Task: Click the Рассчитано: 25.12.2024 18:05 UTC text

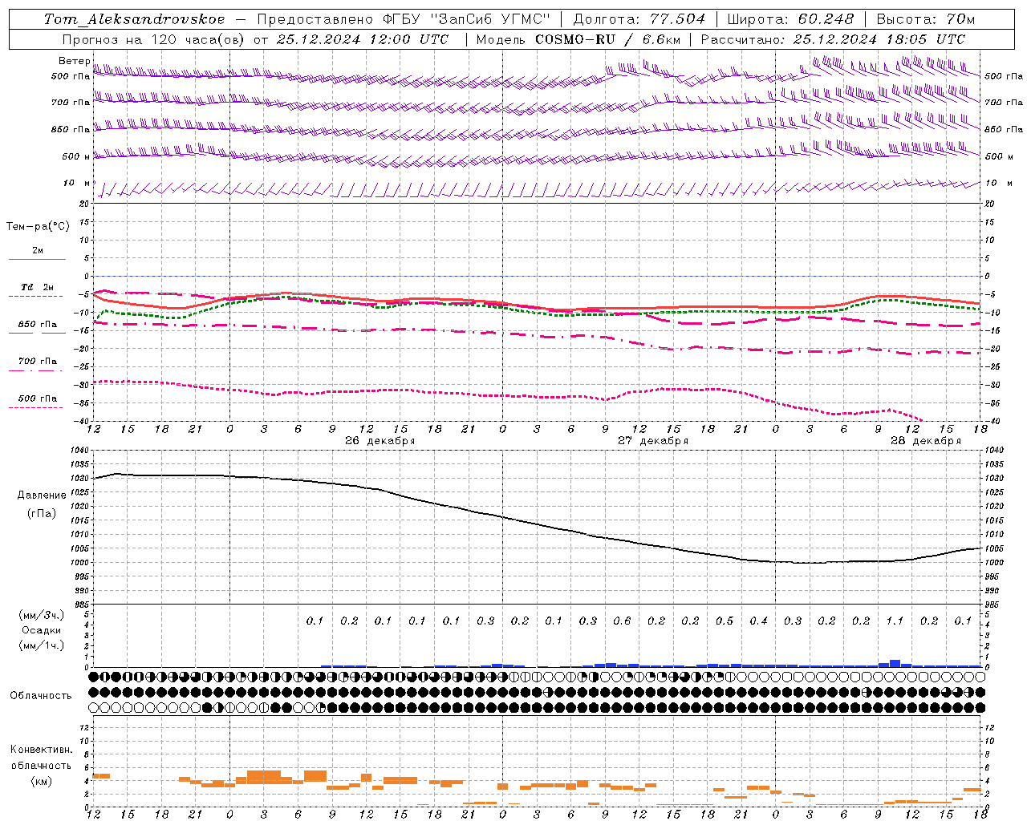Action: click(833, 39)
